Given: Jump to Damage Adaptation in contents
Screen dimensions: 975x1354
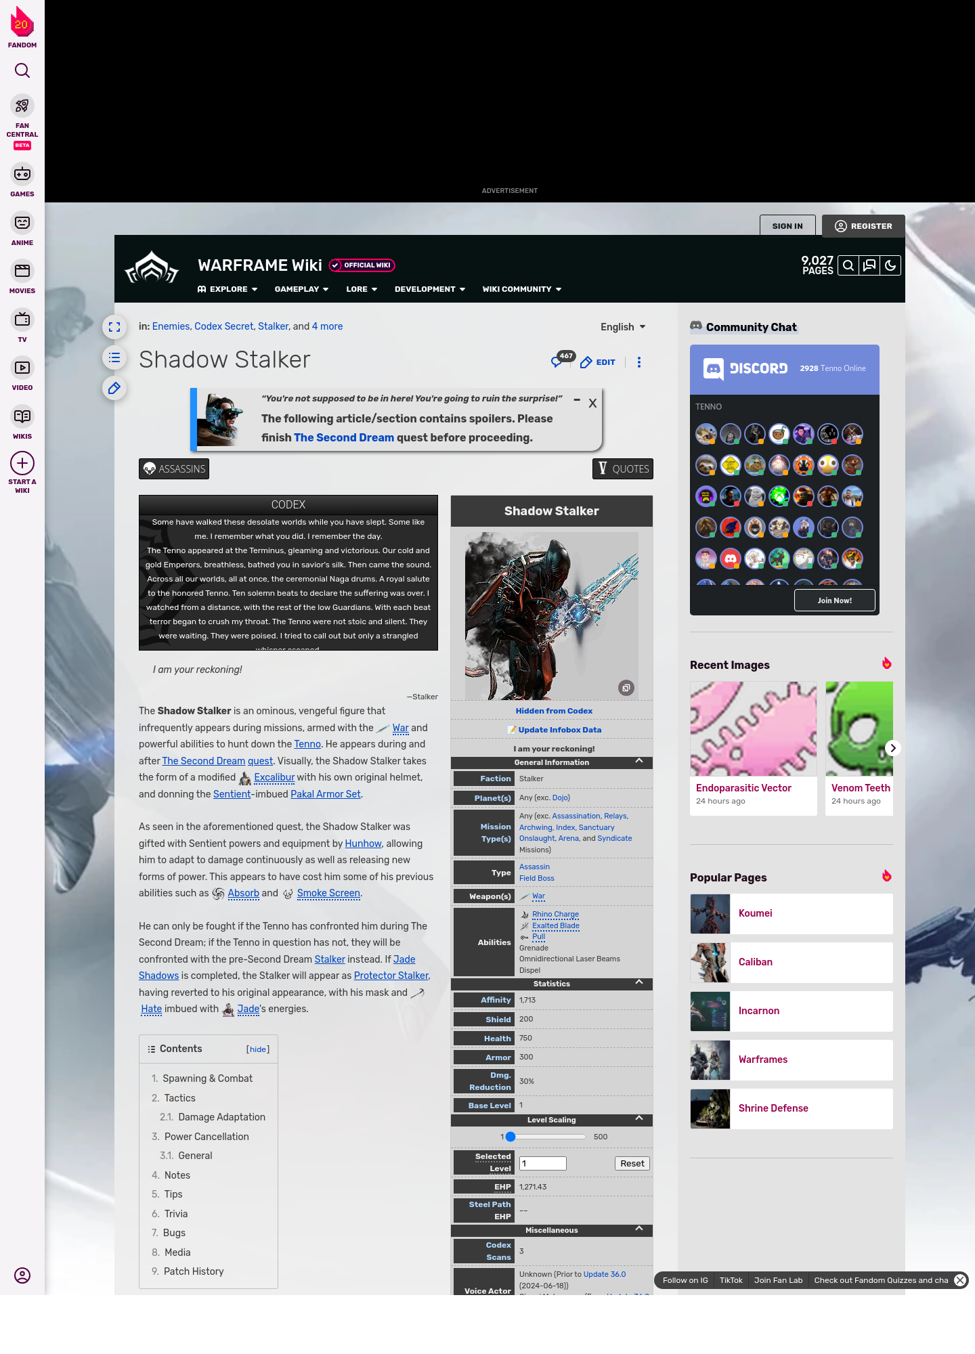Looking at the screenshot, I should tap(221, 1117).
